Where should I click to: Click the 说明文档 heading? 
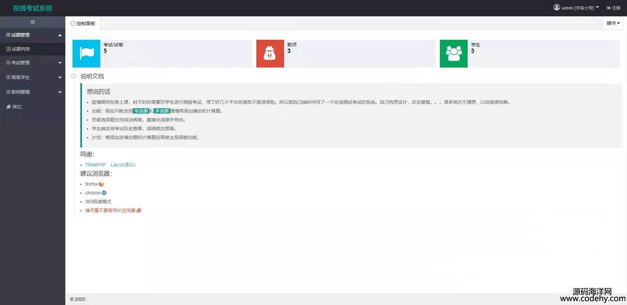(92, 76)
